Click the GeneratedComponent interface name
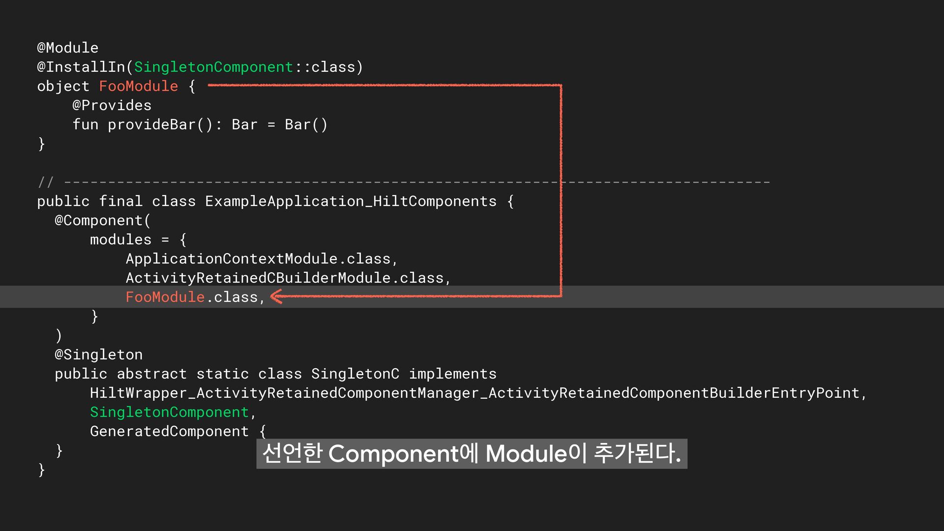Image resolution: width=944 pixels, height=531 pixels. point(169,431)
